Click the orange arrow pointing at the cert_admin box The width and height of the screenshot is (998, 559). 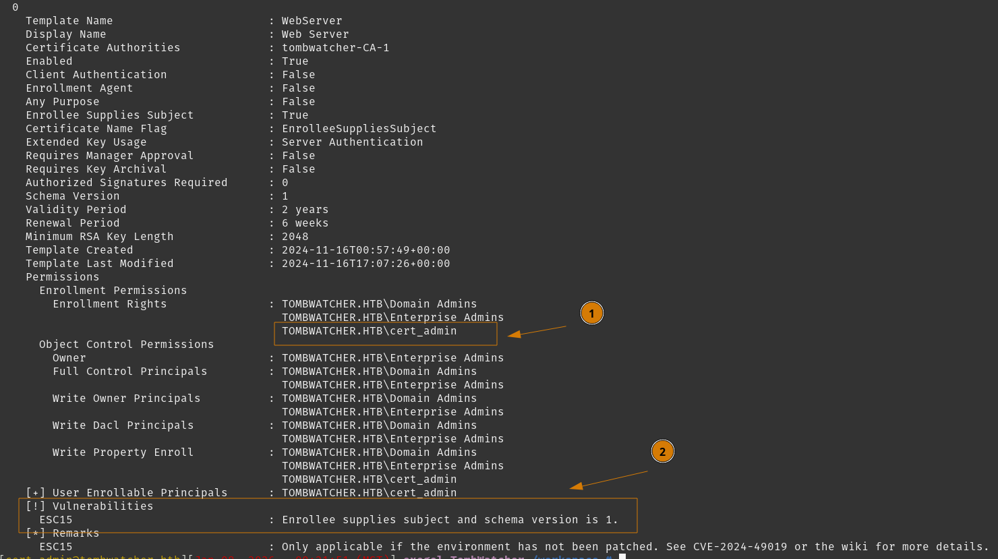coord(537,330)
